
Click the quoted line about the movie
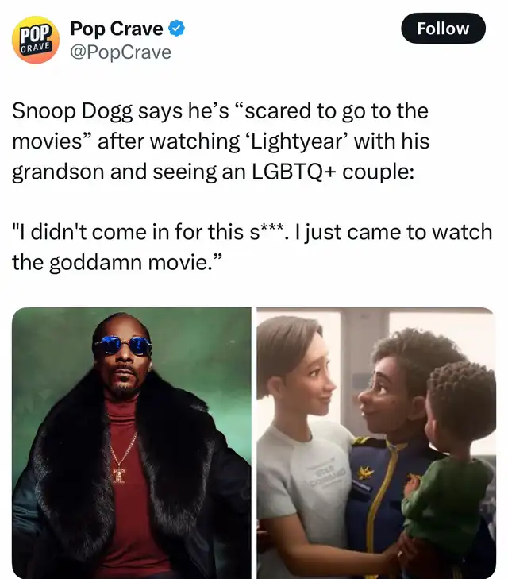point(252,247)
